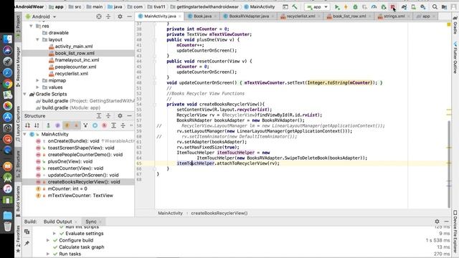Screen dimensions: 459x258
Task: Expand Configure build step
Action: (48, 240)
